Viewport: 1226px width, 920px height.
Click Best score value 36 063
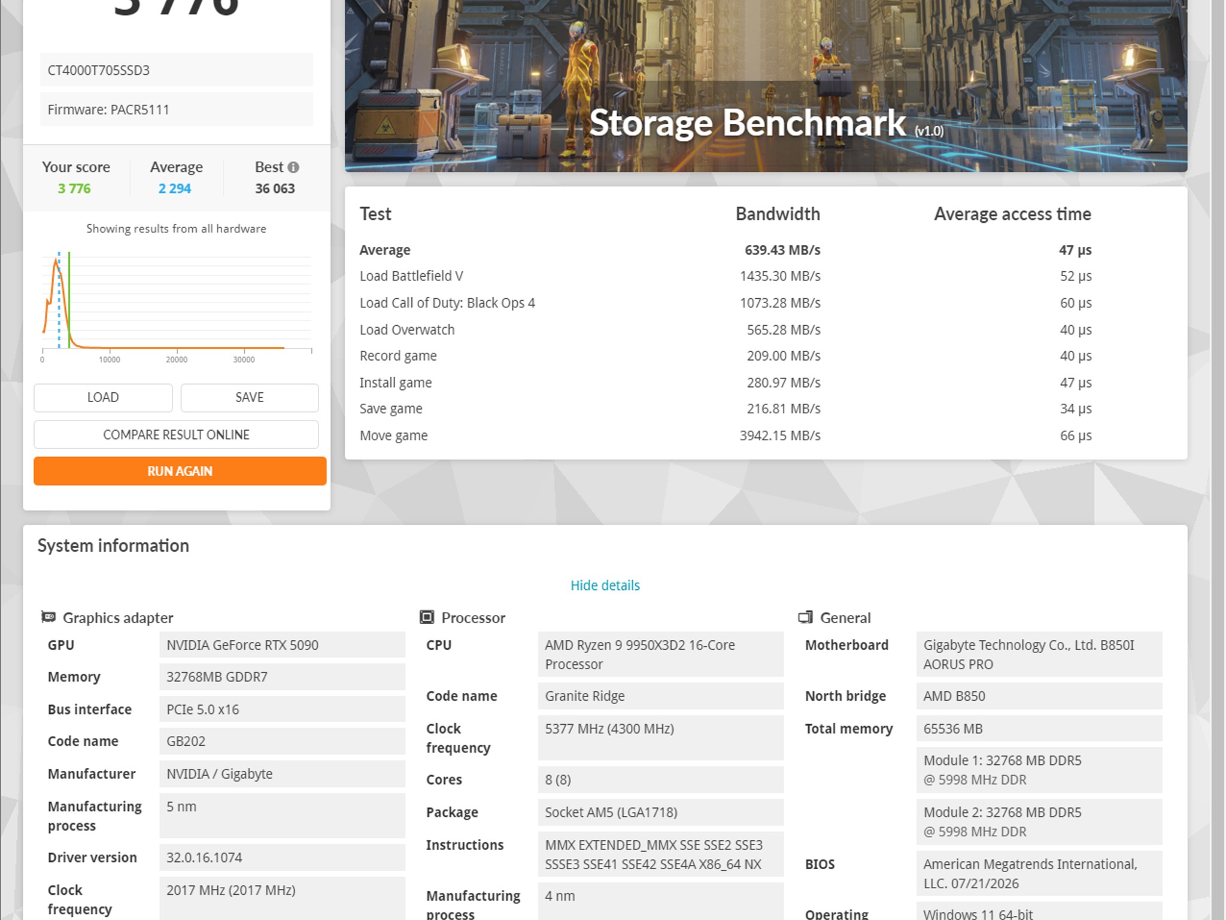(x=275, y=189)
